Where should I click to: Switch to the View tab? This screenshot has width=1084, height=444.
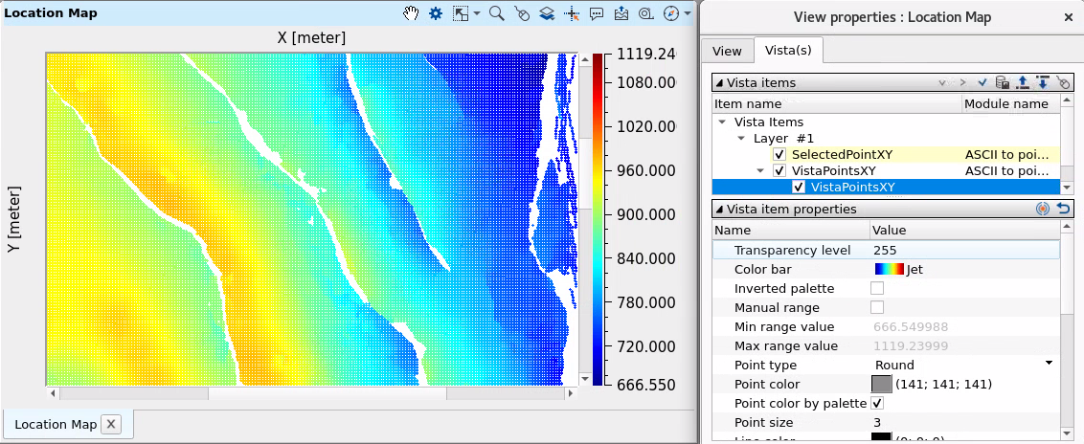click(x=727, y=51)
